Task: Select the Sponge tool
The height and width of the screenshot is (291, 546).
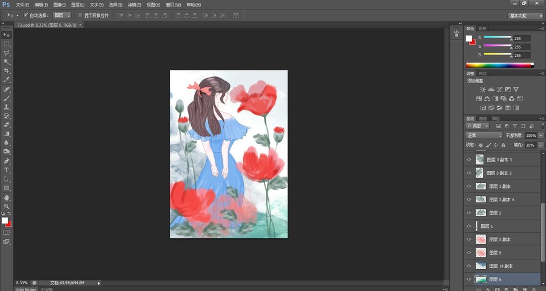Action: (6, 152)
